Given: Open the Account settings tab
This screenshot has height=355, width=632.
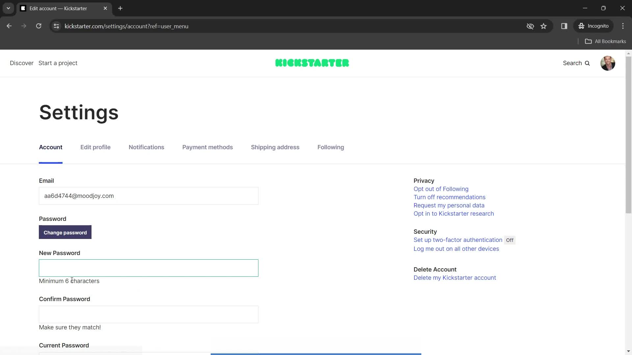Looking at the screenshot, I should pos(51,147).
